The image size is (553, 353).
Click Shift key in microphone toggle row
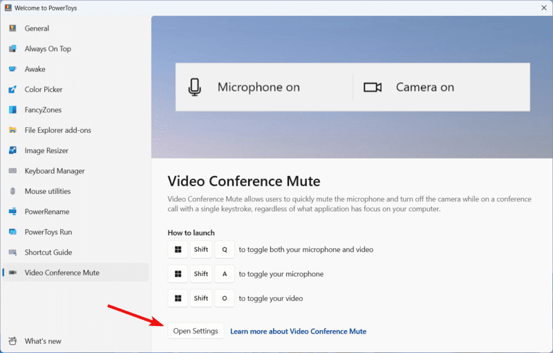point(201,274)
